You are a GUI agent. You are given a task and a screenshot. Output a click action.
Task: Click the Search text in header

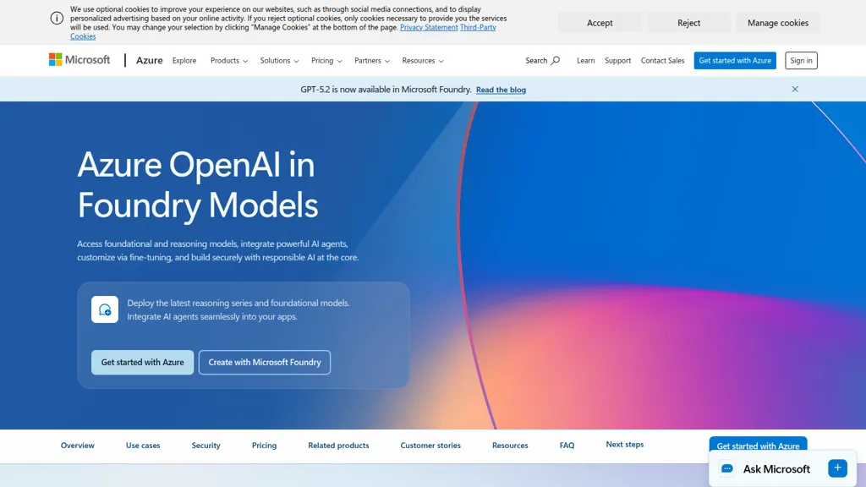point(535,60)
